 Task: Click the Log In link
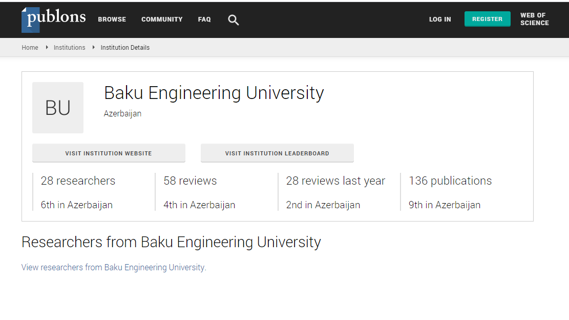[x=440, y=19]
